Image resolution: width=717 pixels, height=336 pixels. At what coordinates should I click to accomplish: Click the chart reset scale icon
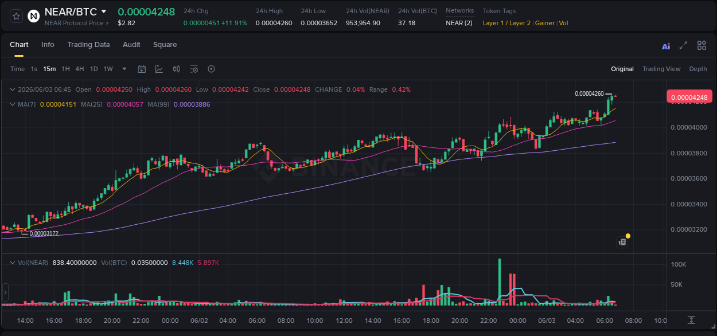click(692, 320)
